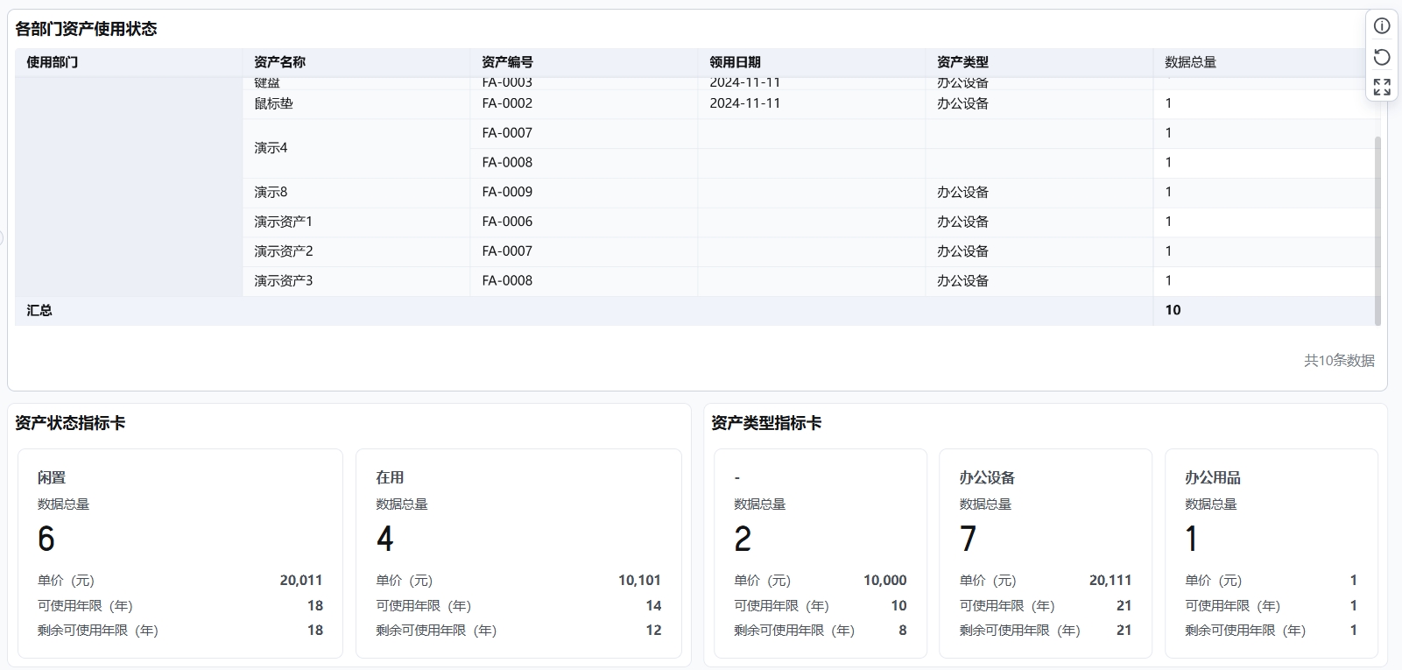The width and height of the screenshot is (1402, 670).
Task: Click the 使用部门 column header
Action: pyautogui.click(x=53, y=62)
